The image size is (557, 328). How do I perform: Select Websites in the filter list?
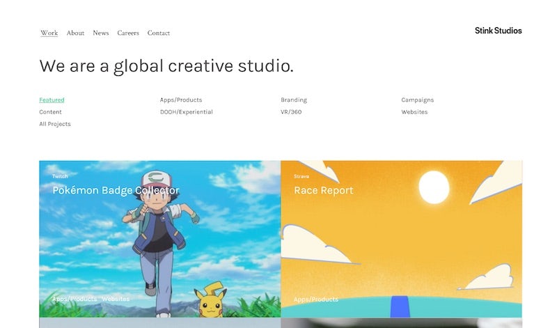(x=414, y=112)
